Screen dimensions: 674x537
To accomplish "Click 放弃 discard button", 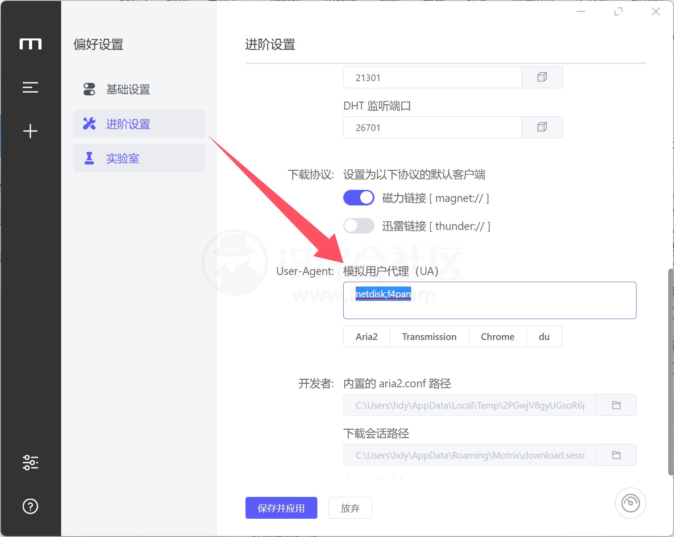I will click(x=350, y=508).
